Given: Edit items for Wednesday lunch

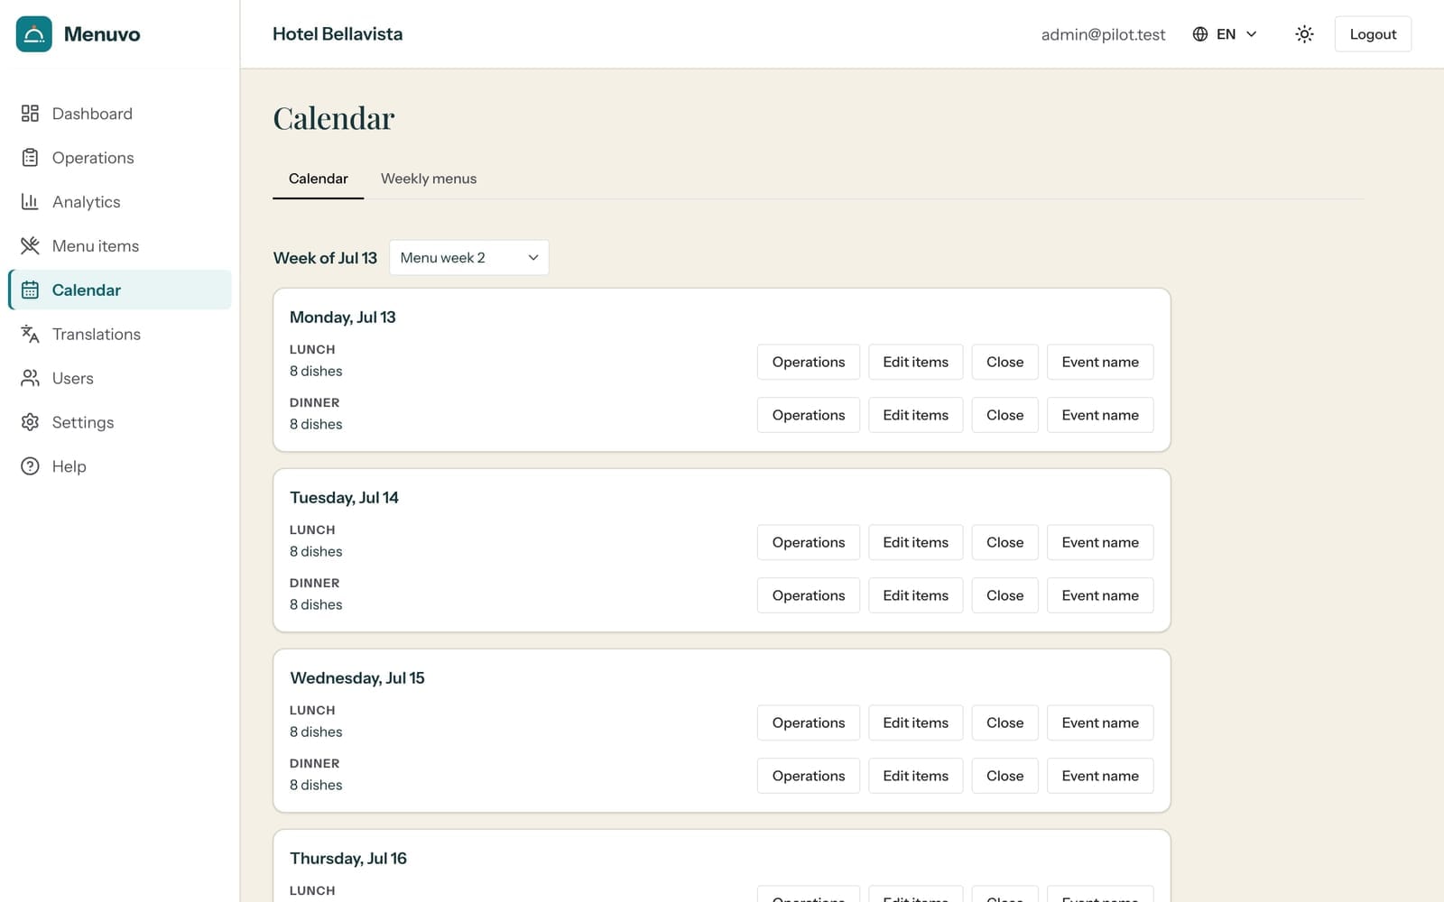Looking at the screenshot, I should (915, 723).
